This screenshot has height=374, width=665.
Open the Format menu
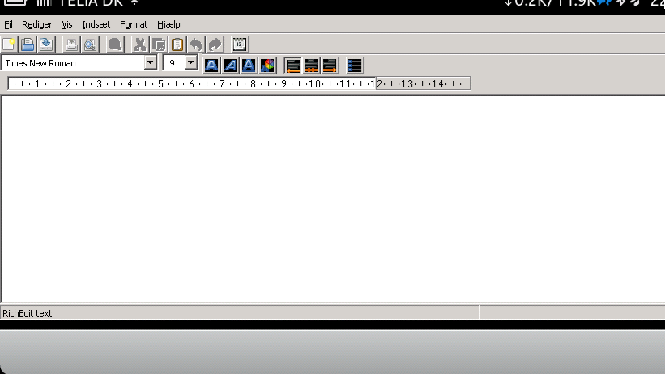(x=134, y=24)
